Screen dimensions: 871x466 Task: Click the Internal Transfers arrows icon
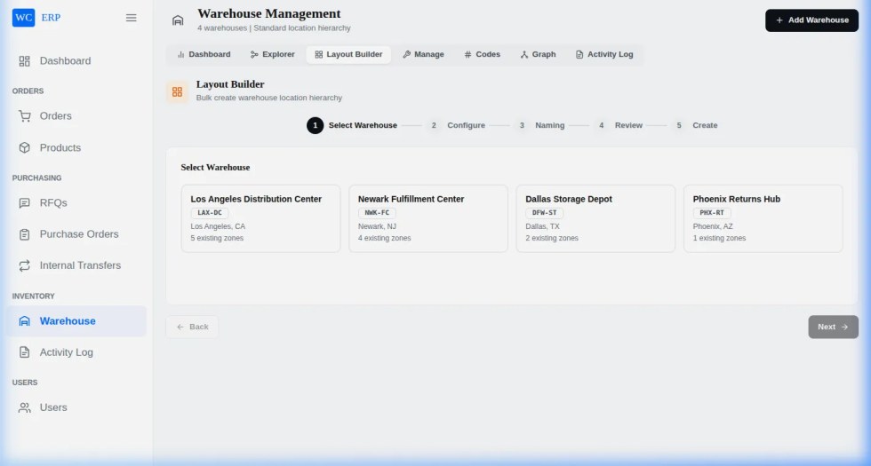(25, 265)
